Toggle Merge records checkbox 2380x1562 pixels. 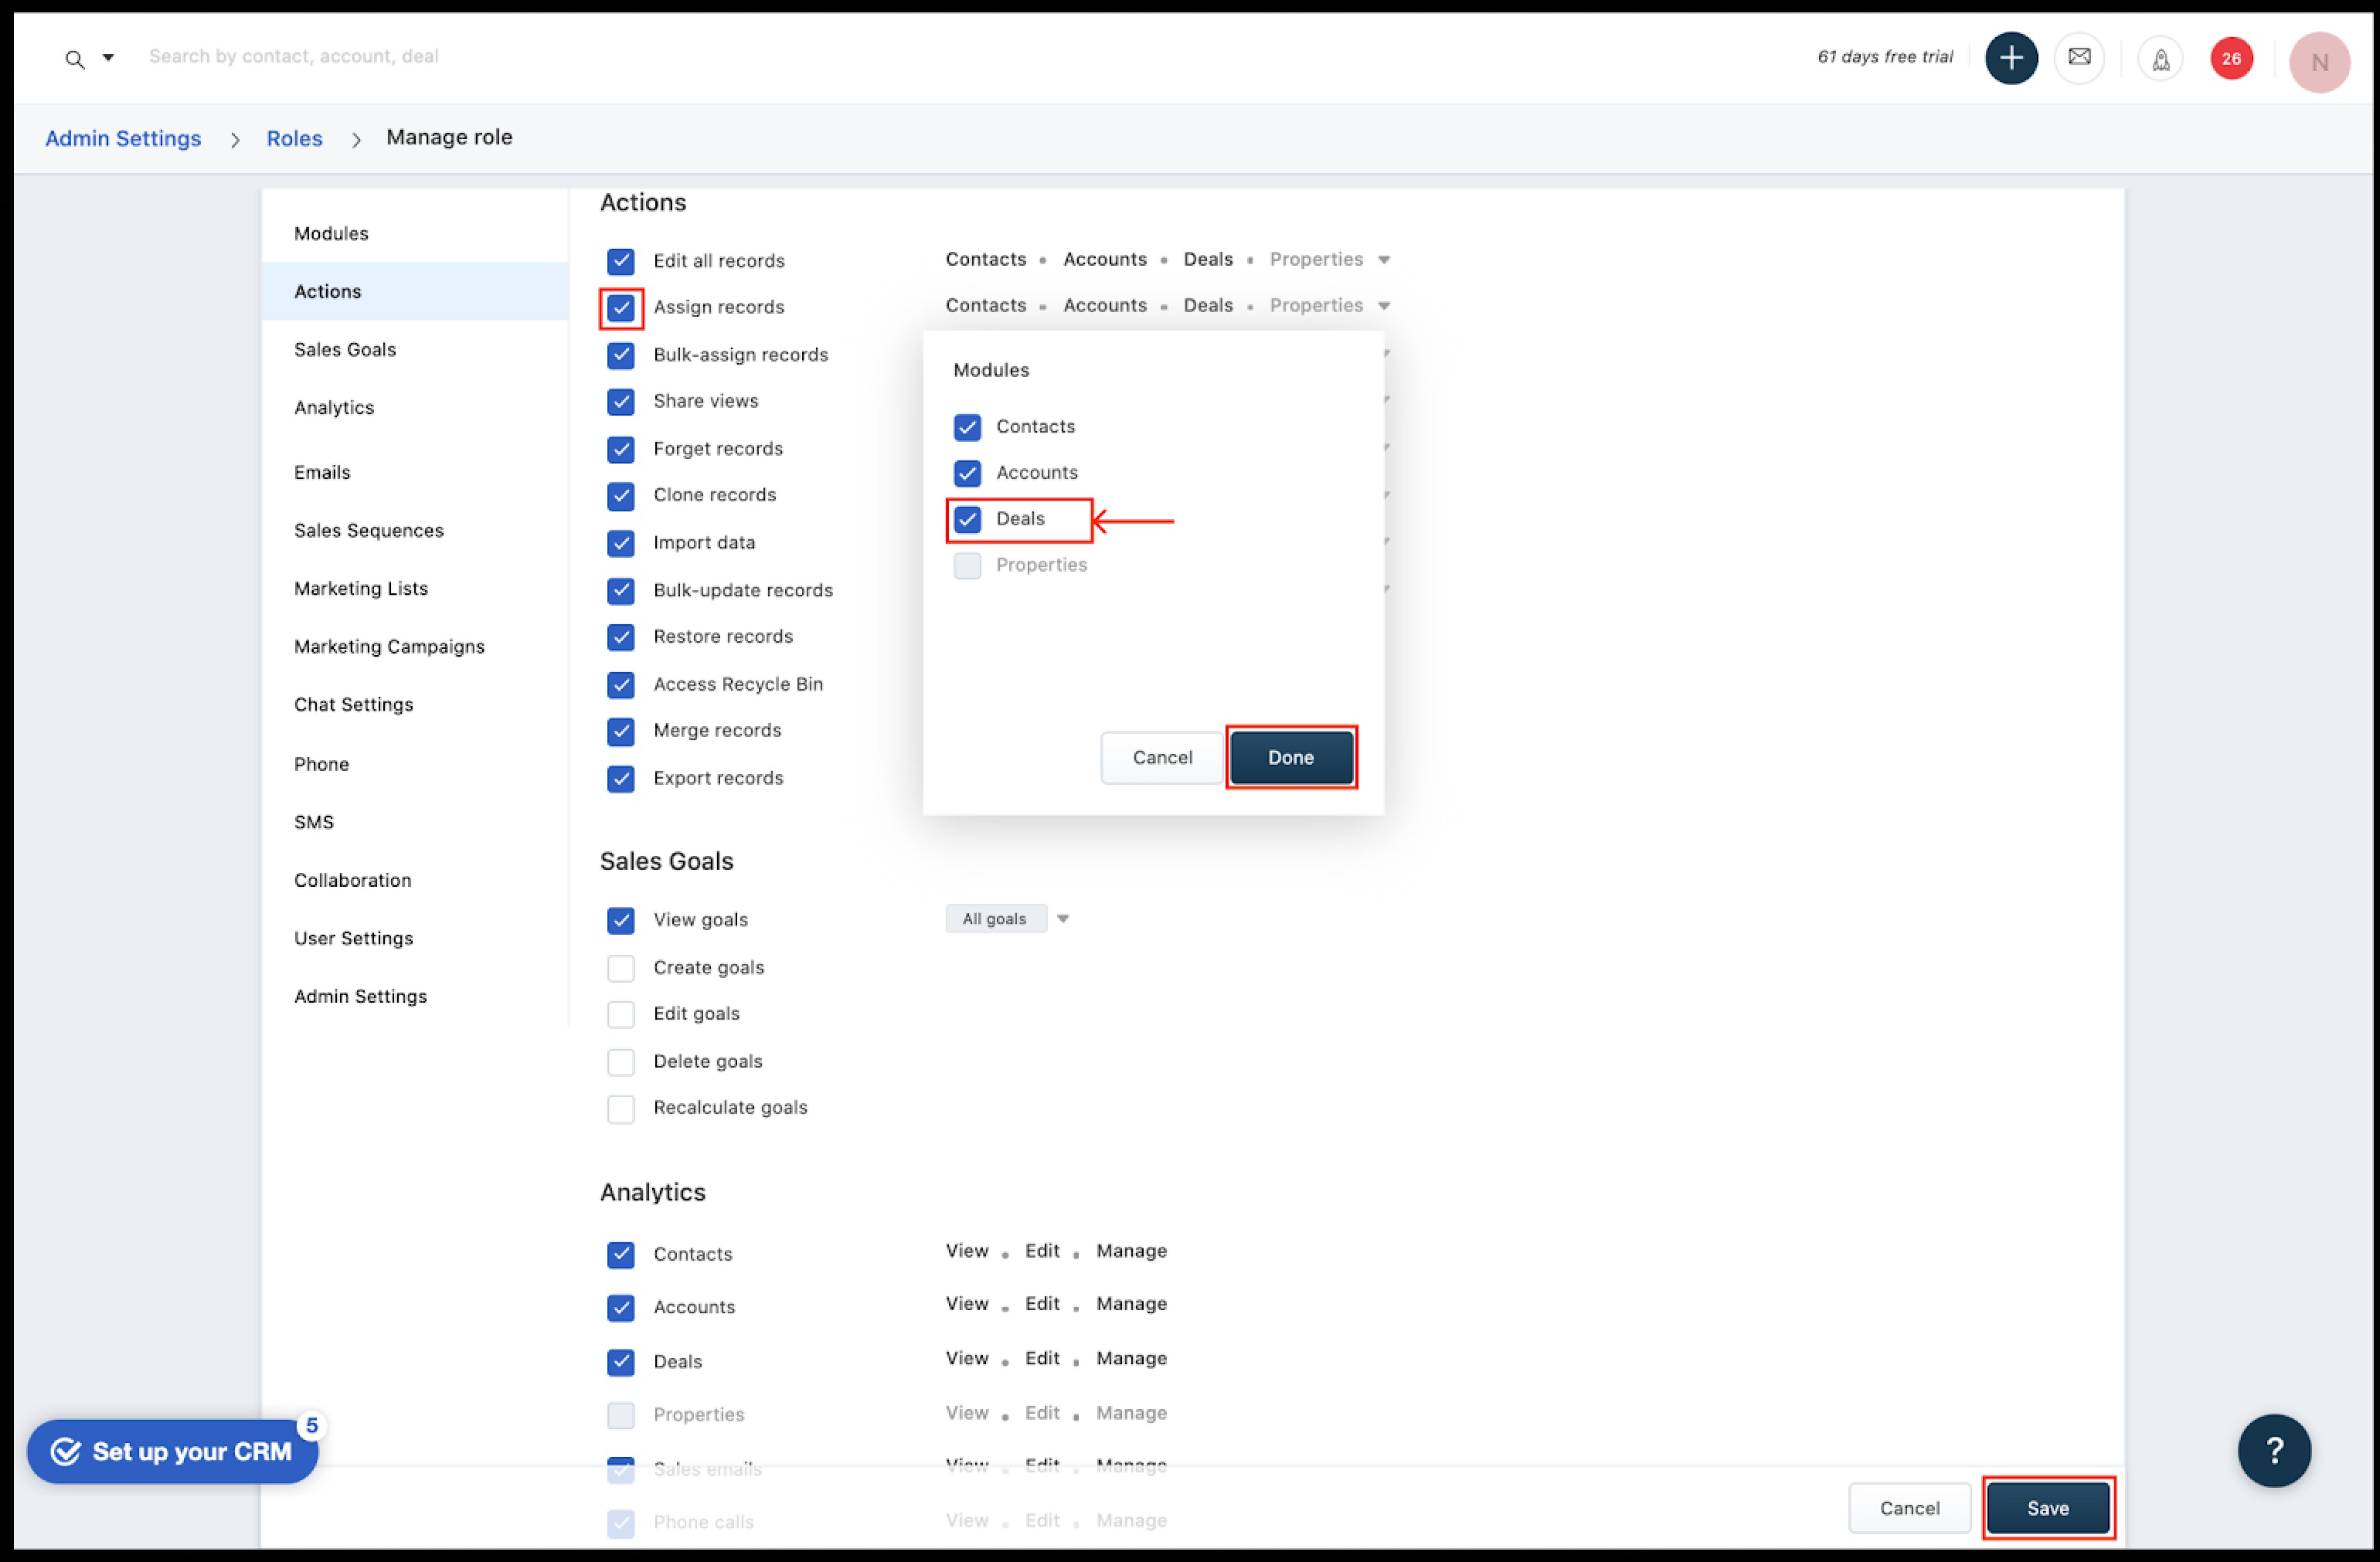pos(620,732)
